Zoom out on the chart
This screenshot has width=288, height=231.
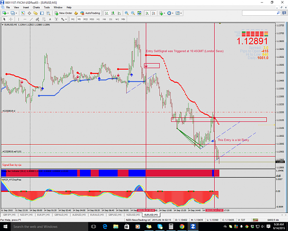coord(133,13)
